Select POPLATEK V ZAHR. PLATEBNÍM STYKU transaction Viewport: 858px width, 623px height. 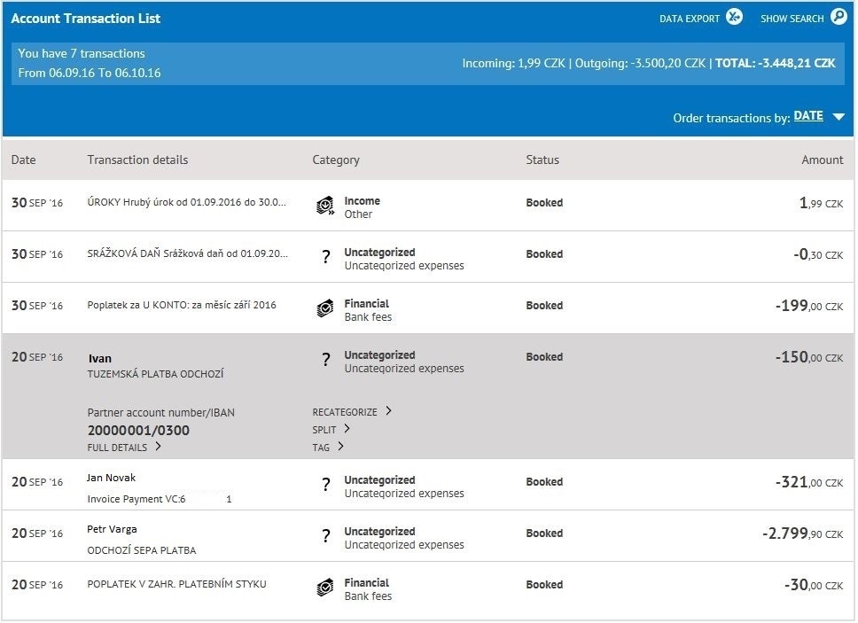click(176, 584)
